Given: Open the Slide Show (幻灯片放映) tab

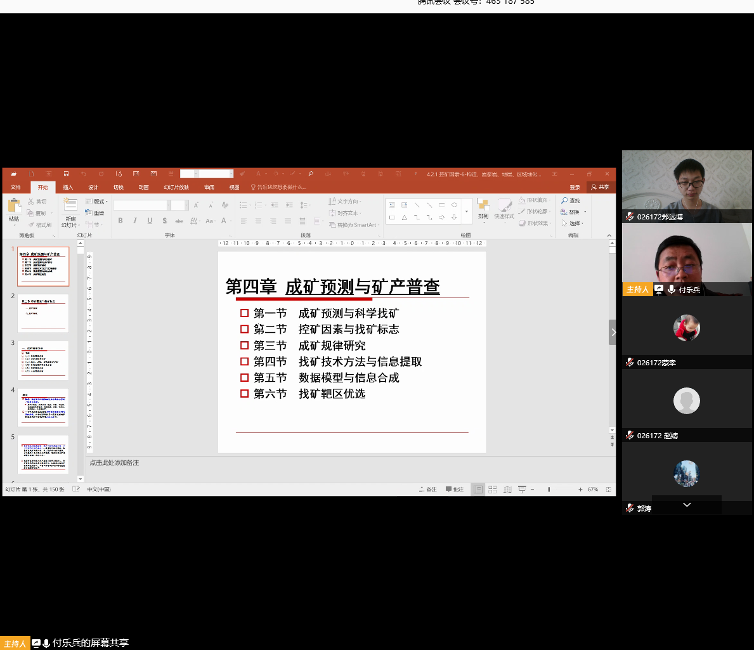Looking at the screenshot, I should click(x=176, y=187).
